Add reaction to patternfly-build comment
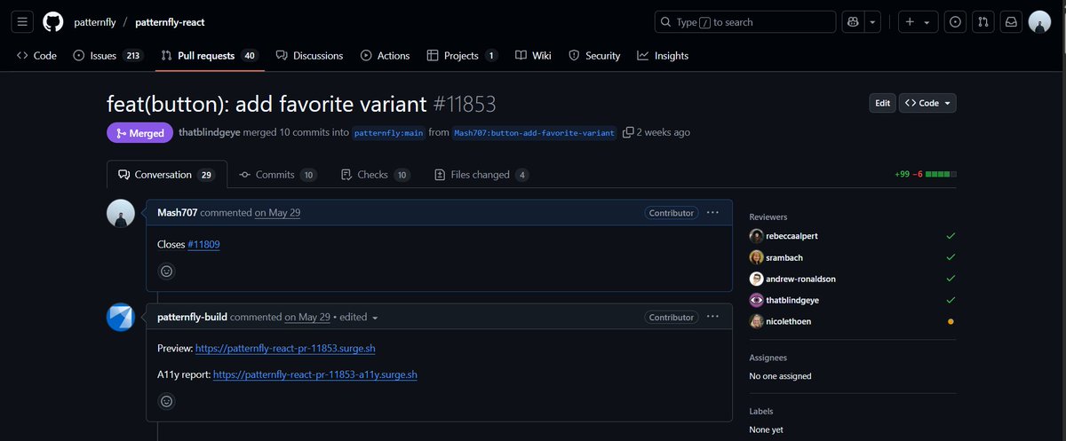 tap(166, 401)
